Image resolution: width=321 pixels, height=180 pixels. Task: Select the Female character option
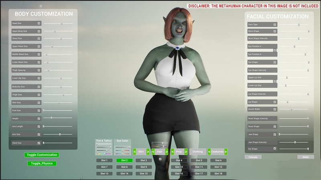click(x=253, y=157)
